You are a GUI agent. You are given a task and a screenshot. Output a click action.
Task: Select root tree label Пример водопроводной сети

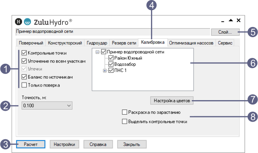[136, 52]
